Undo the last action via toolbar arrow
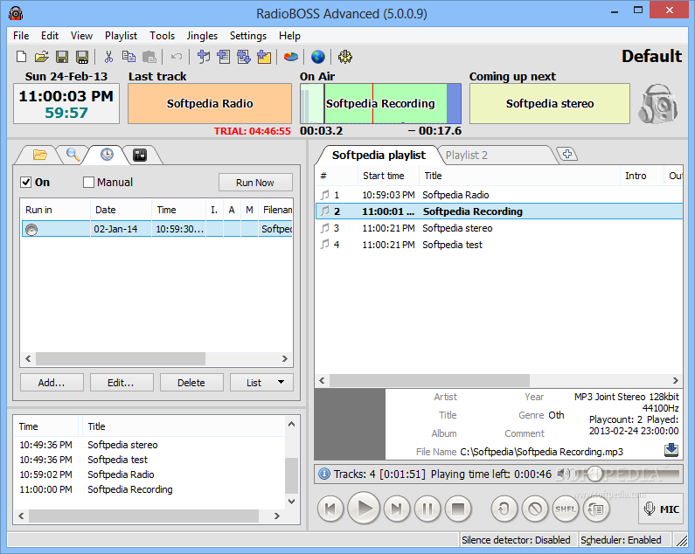Viewport: 695px width, 554px height. coord(177,57)
